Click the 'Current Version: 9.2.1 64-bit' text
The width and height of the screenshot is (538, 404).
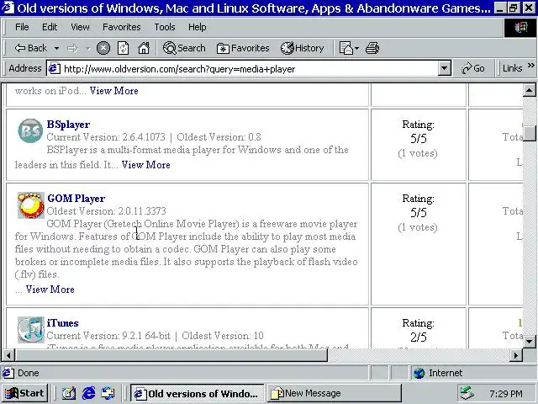coord(108,336)
